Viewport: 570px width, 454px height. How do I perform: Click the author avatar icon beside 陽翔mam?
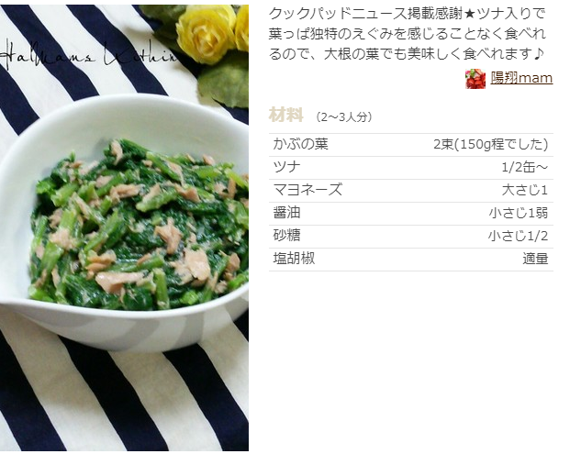tap(475, 79)
